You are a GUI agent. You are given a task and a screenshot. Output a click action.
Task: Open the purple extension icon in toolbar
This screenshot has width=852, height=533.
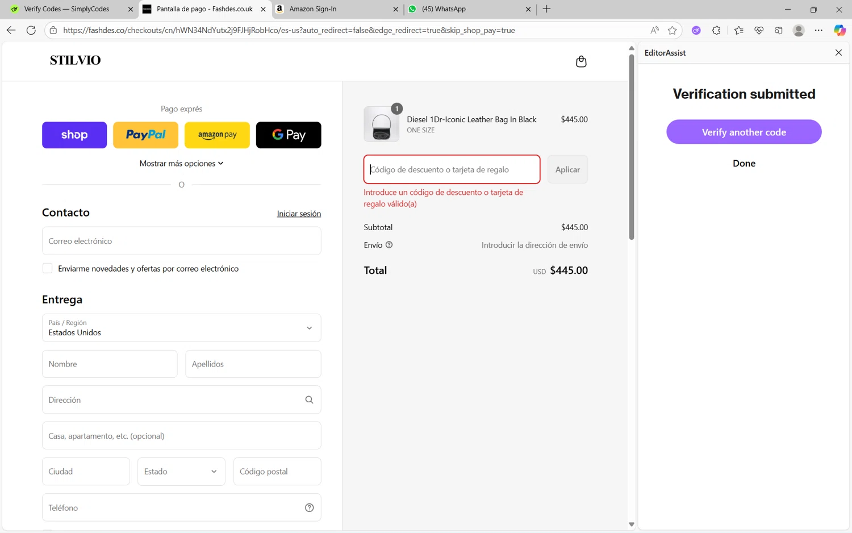pyautogui.click(x=696, y=30)
